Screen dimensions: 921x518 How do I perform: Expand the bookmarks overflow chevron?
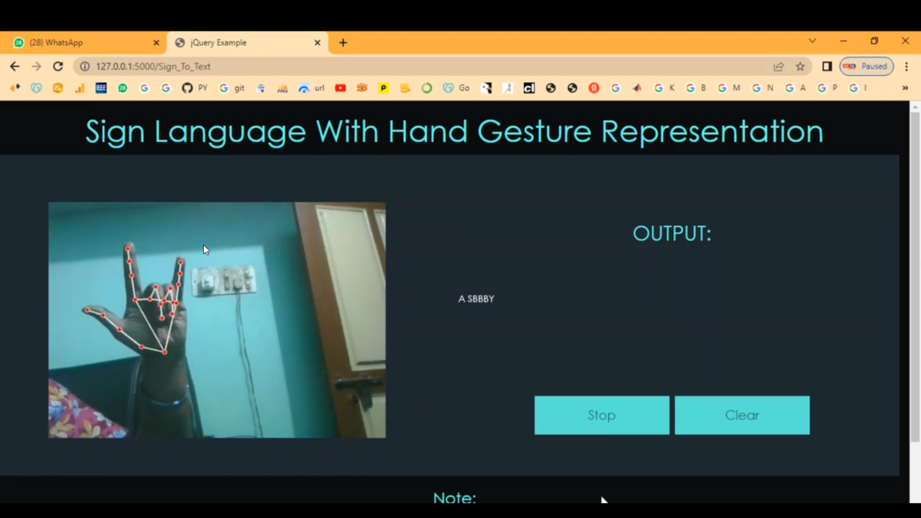[904, 88]
